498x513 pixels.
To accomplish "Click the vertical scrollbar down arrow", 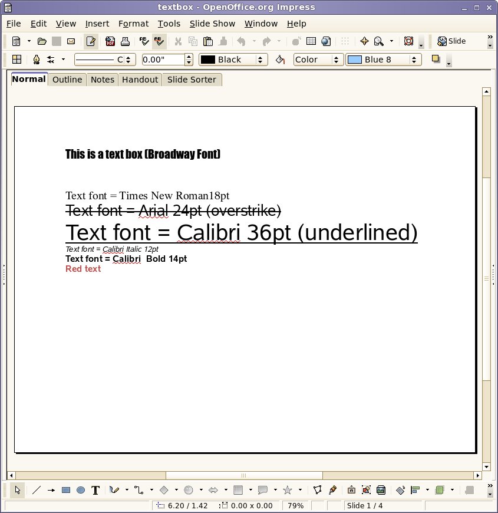I will 486,467.
